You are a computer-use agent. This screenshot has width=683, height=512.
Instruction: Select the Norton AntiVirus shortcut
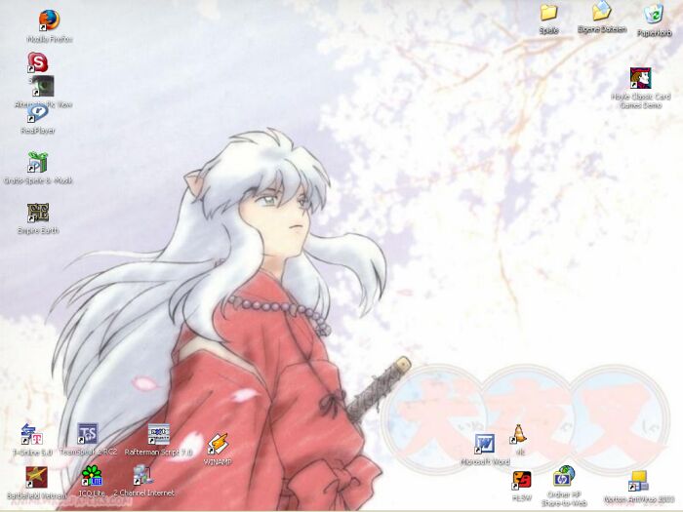638,482
